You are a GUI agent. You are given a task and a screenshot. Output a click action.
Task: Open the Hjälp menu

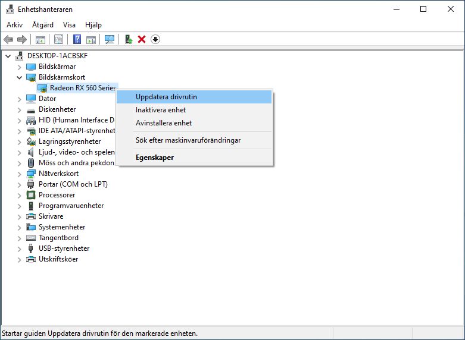click(93, 25)
